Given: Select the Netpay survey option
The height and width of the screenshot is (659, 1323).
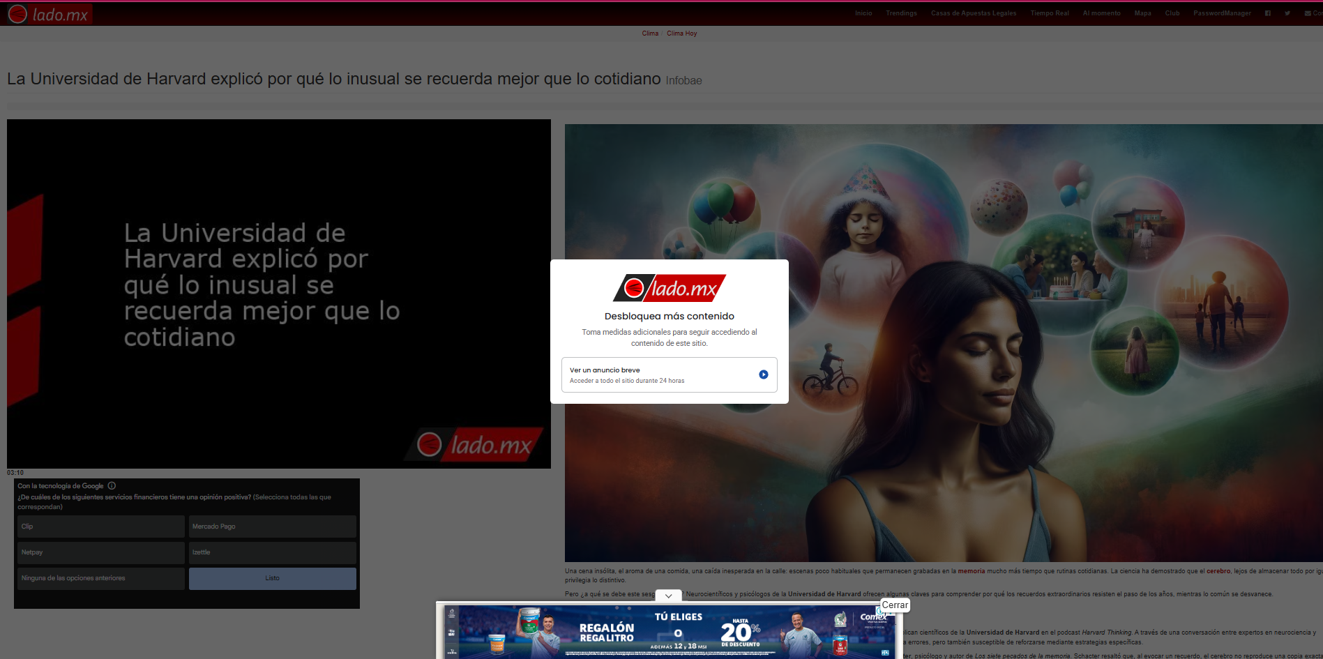Looking at the screenshot, I should click(x=101, y=553).
